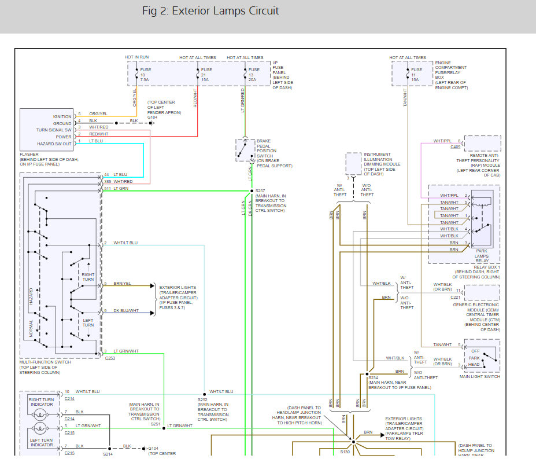
Task: Click the 'HOT IN RUN' label
Action: 136,57
